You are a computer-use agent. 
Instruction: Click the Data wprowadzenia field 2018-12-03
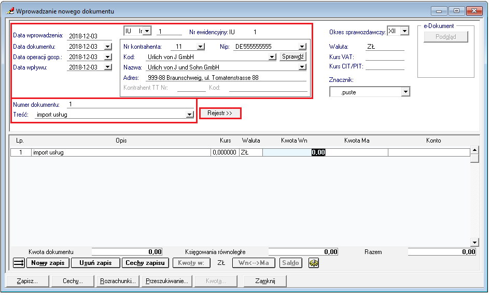click(x=89, y=36)
